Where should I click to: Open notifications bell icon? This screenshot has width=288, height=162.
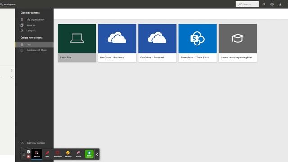coord(264,4)
